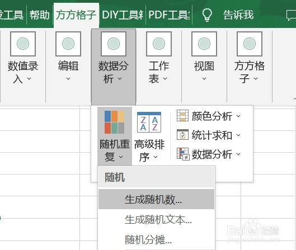The height and width of the screenshot is (250, 296).
Task: Click the 视图 group icon
Action: pos(204,44)
